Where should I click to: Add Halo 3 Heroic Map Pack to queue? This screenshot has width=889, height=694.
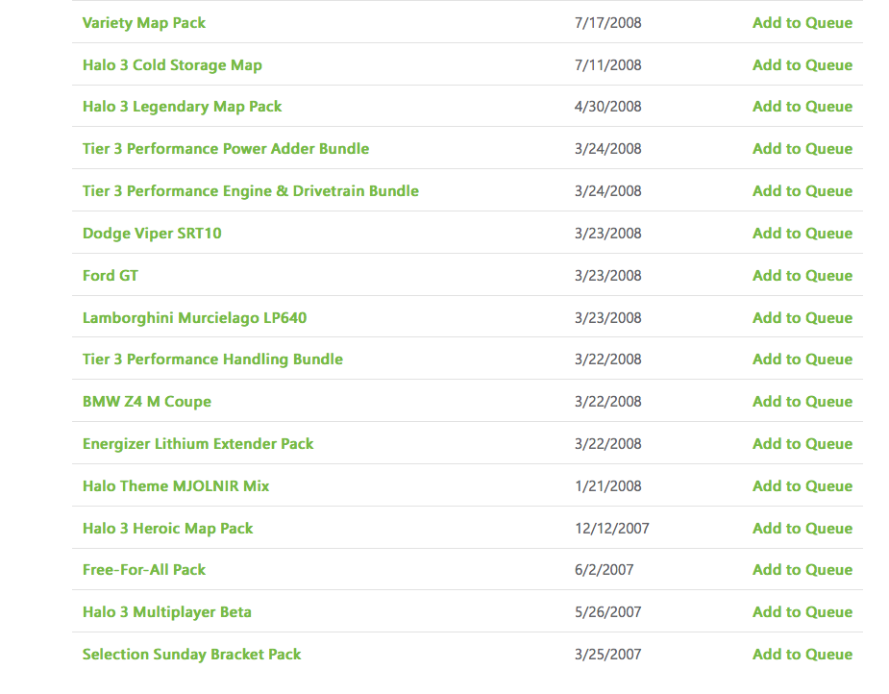(x=803, y=529)
